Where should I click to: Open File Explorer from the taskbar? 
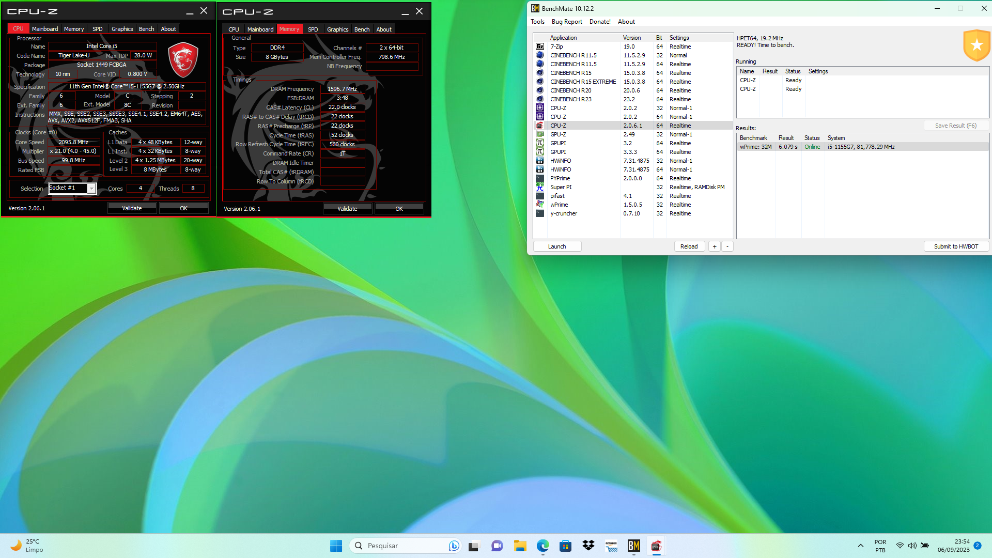pyautogui.click(x=520, y=546)
